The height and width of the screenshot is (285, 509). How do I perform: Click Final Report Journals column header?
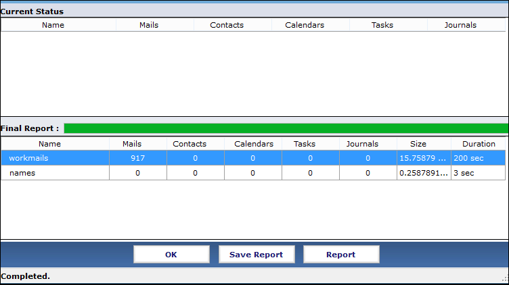[368, 144]
